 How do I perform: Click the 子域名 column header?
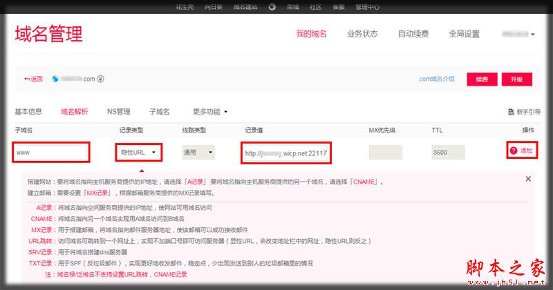tap(24, 130)
